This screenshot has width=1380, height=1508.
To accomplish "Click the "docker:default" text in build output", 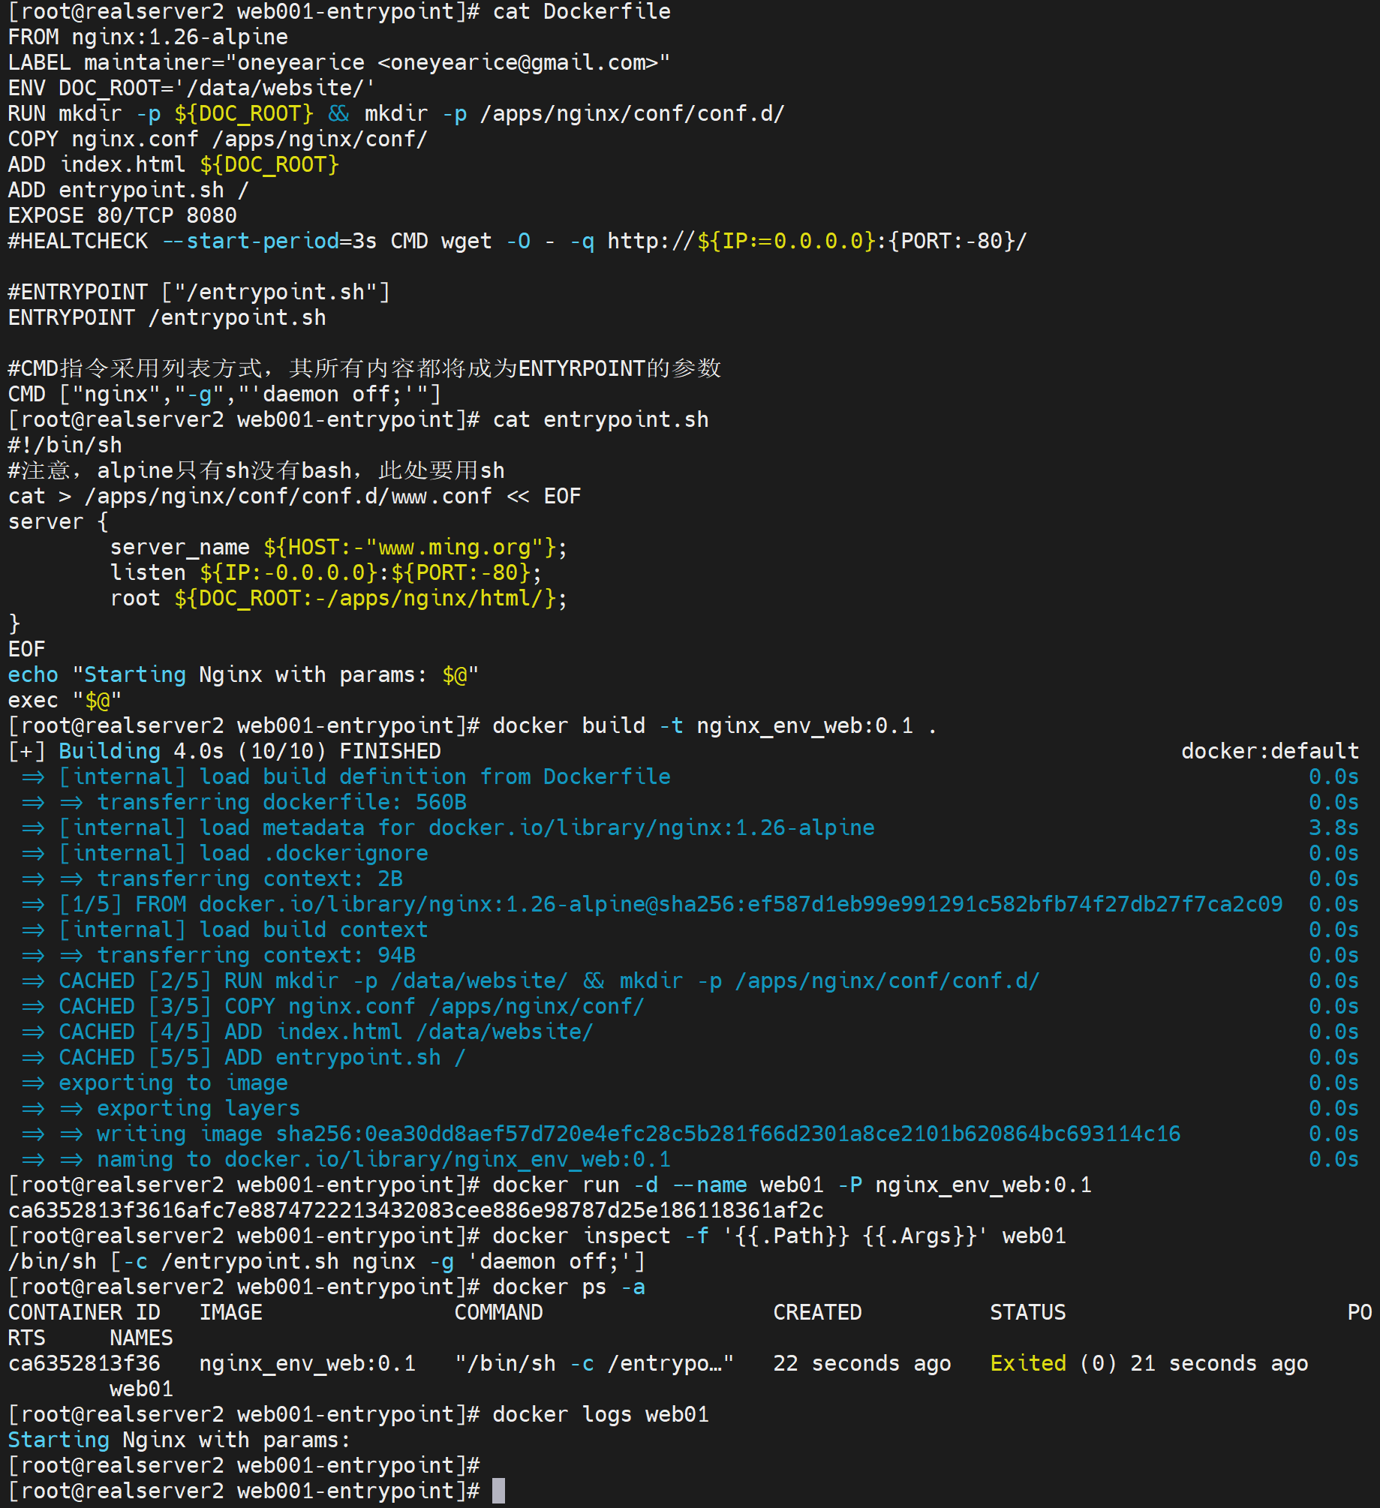I will click(1270, 751).
